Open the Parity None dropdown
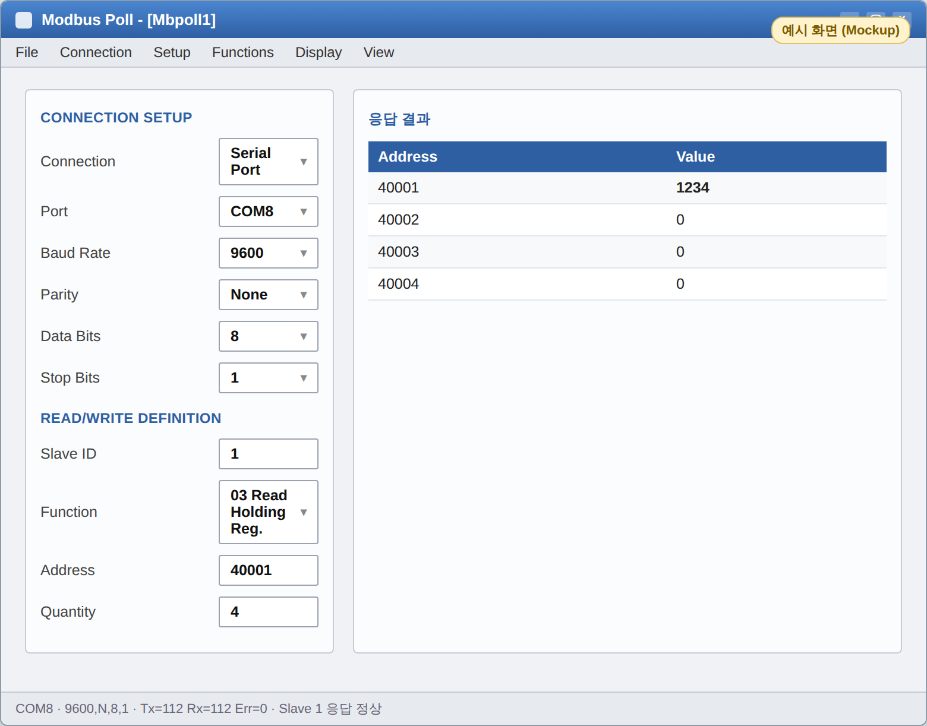Screen dimensions: 927x726 tap(269, 295)
